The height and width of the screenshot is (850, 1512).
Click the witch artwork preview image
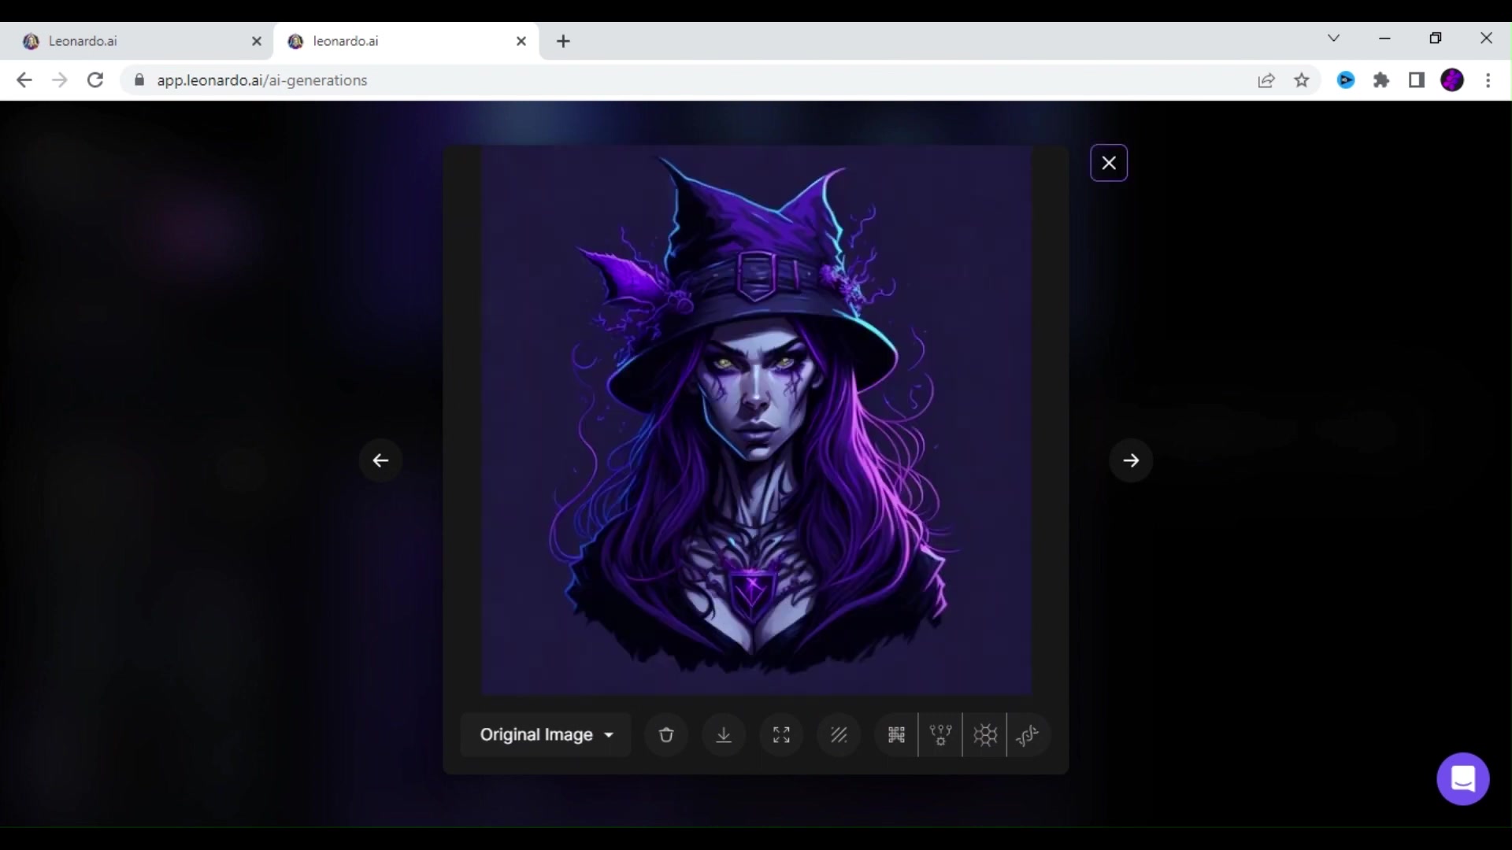757,420
